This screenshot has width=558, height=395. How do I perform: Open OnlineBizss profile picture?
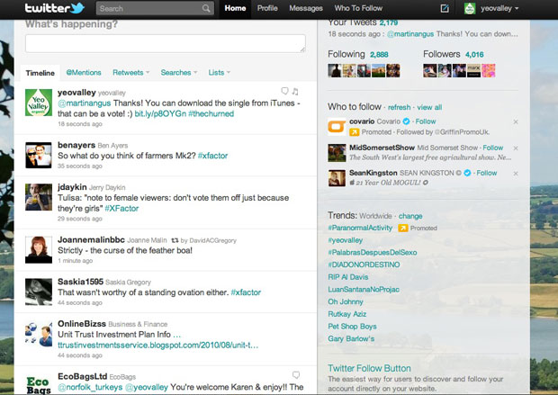(x=39, y=334)
